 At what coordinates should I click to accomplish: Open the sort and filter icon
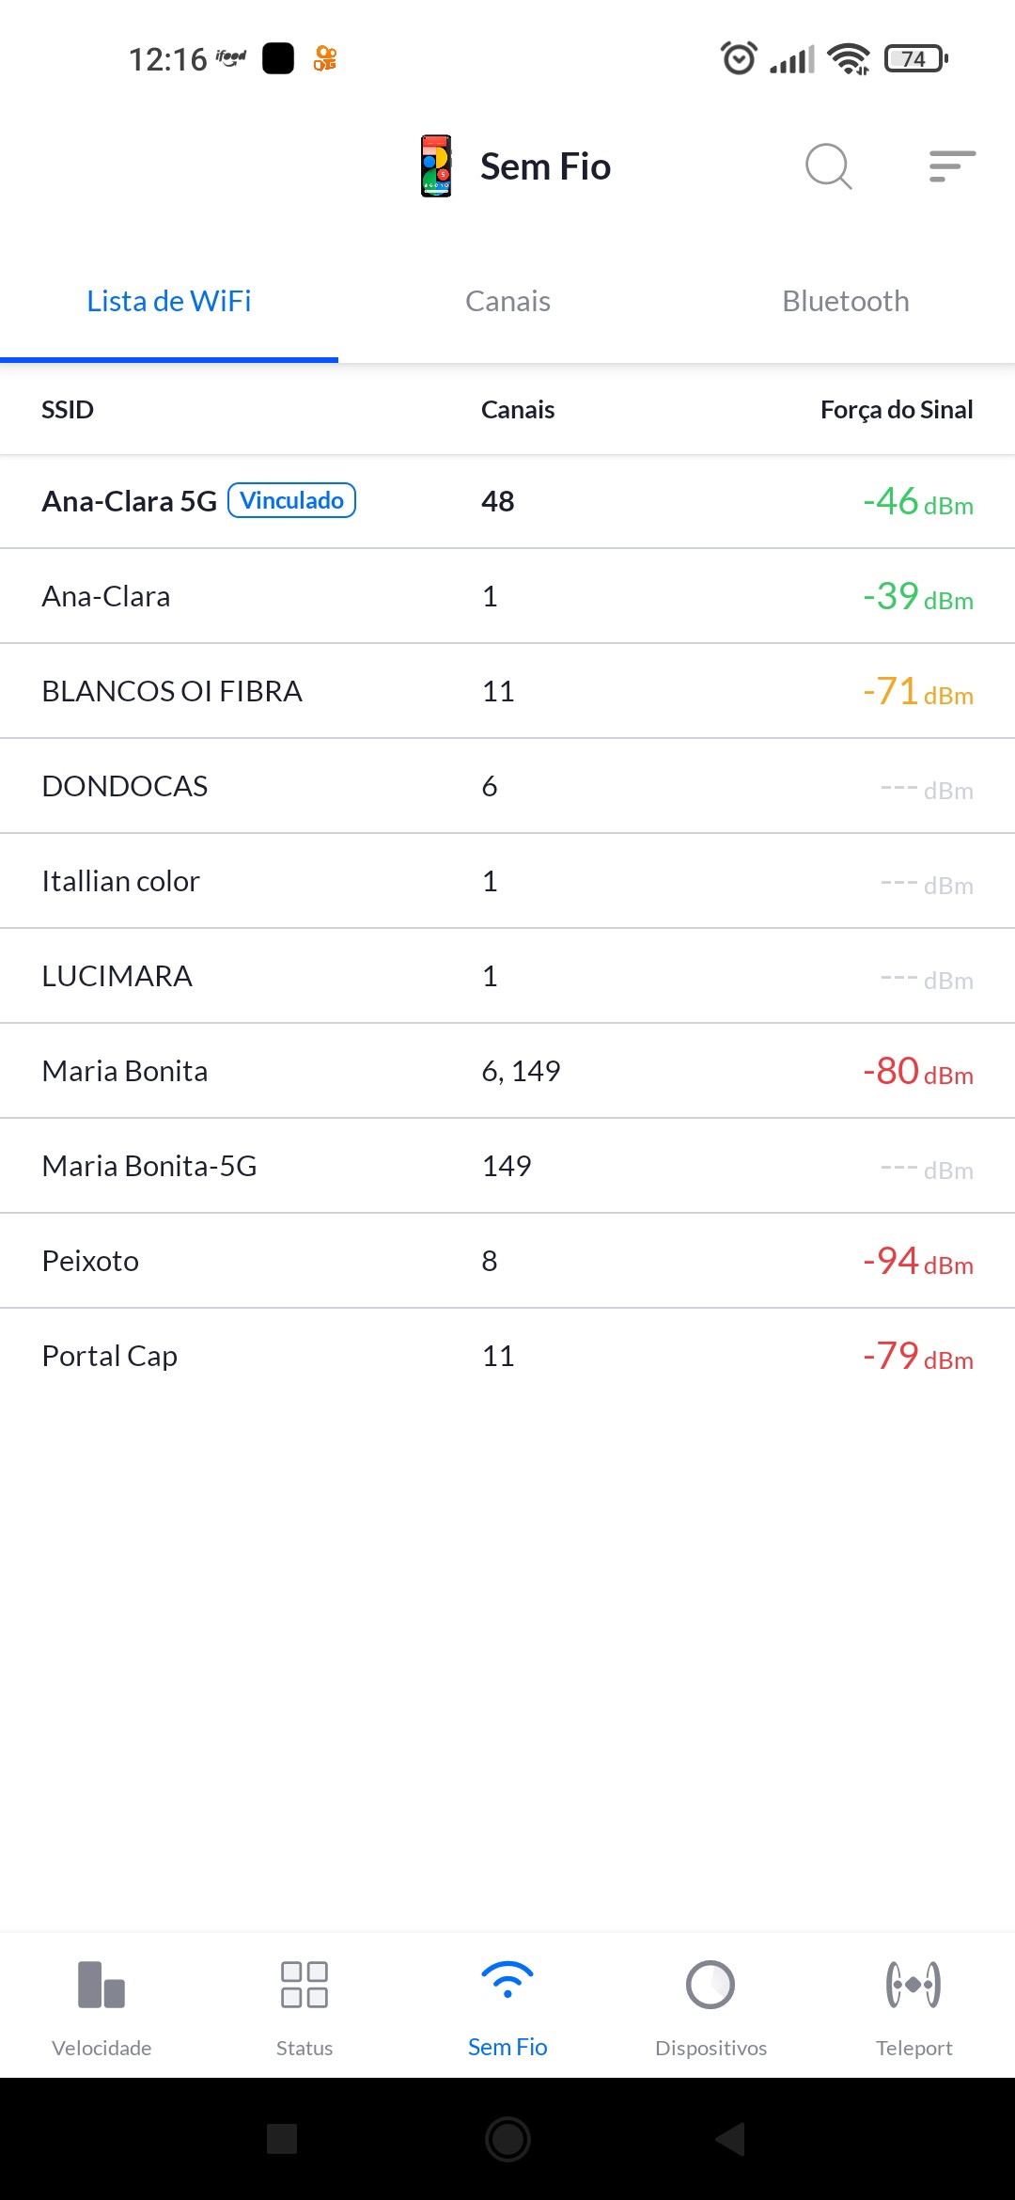coord(952,166)
